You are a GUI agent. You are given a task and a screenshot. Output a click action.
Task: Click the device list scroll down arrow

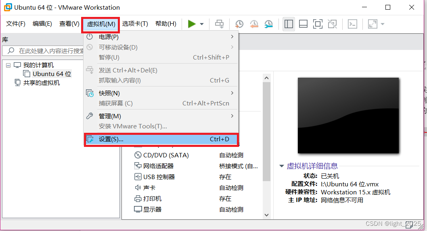(x=267, y=215)
